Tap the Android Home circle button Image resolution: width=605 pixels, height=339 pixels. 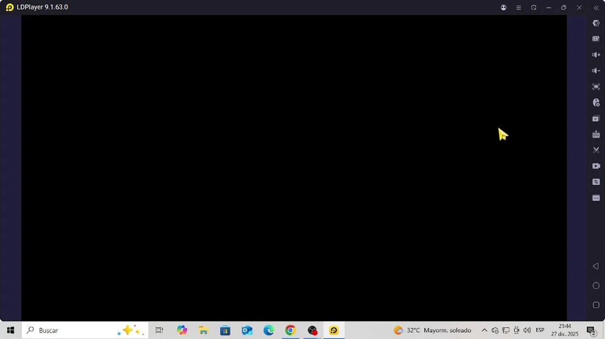click(596, 286)
